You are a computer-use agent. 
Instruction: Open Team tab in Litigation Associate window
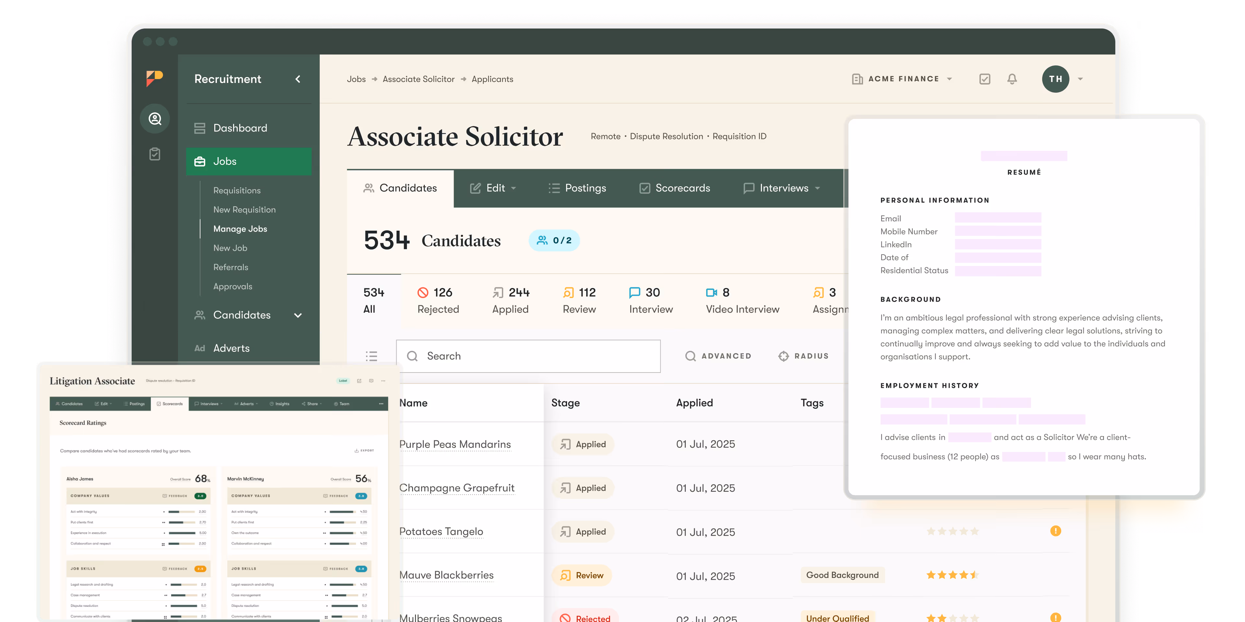tap(341, 404)
